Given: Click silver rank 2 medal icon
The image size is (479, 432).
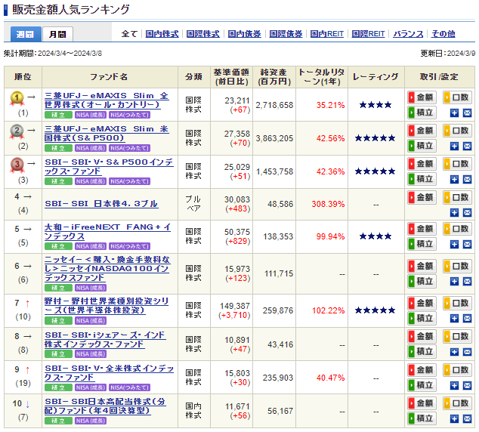Looking at the screenshot, I should click(x=17, y=132).
